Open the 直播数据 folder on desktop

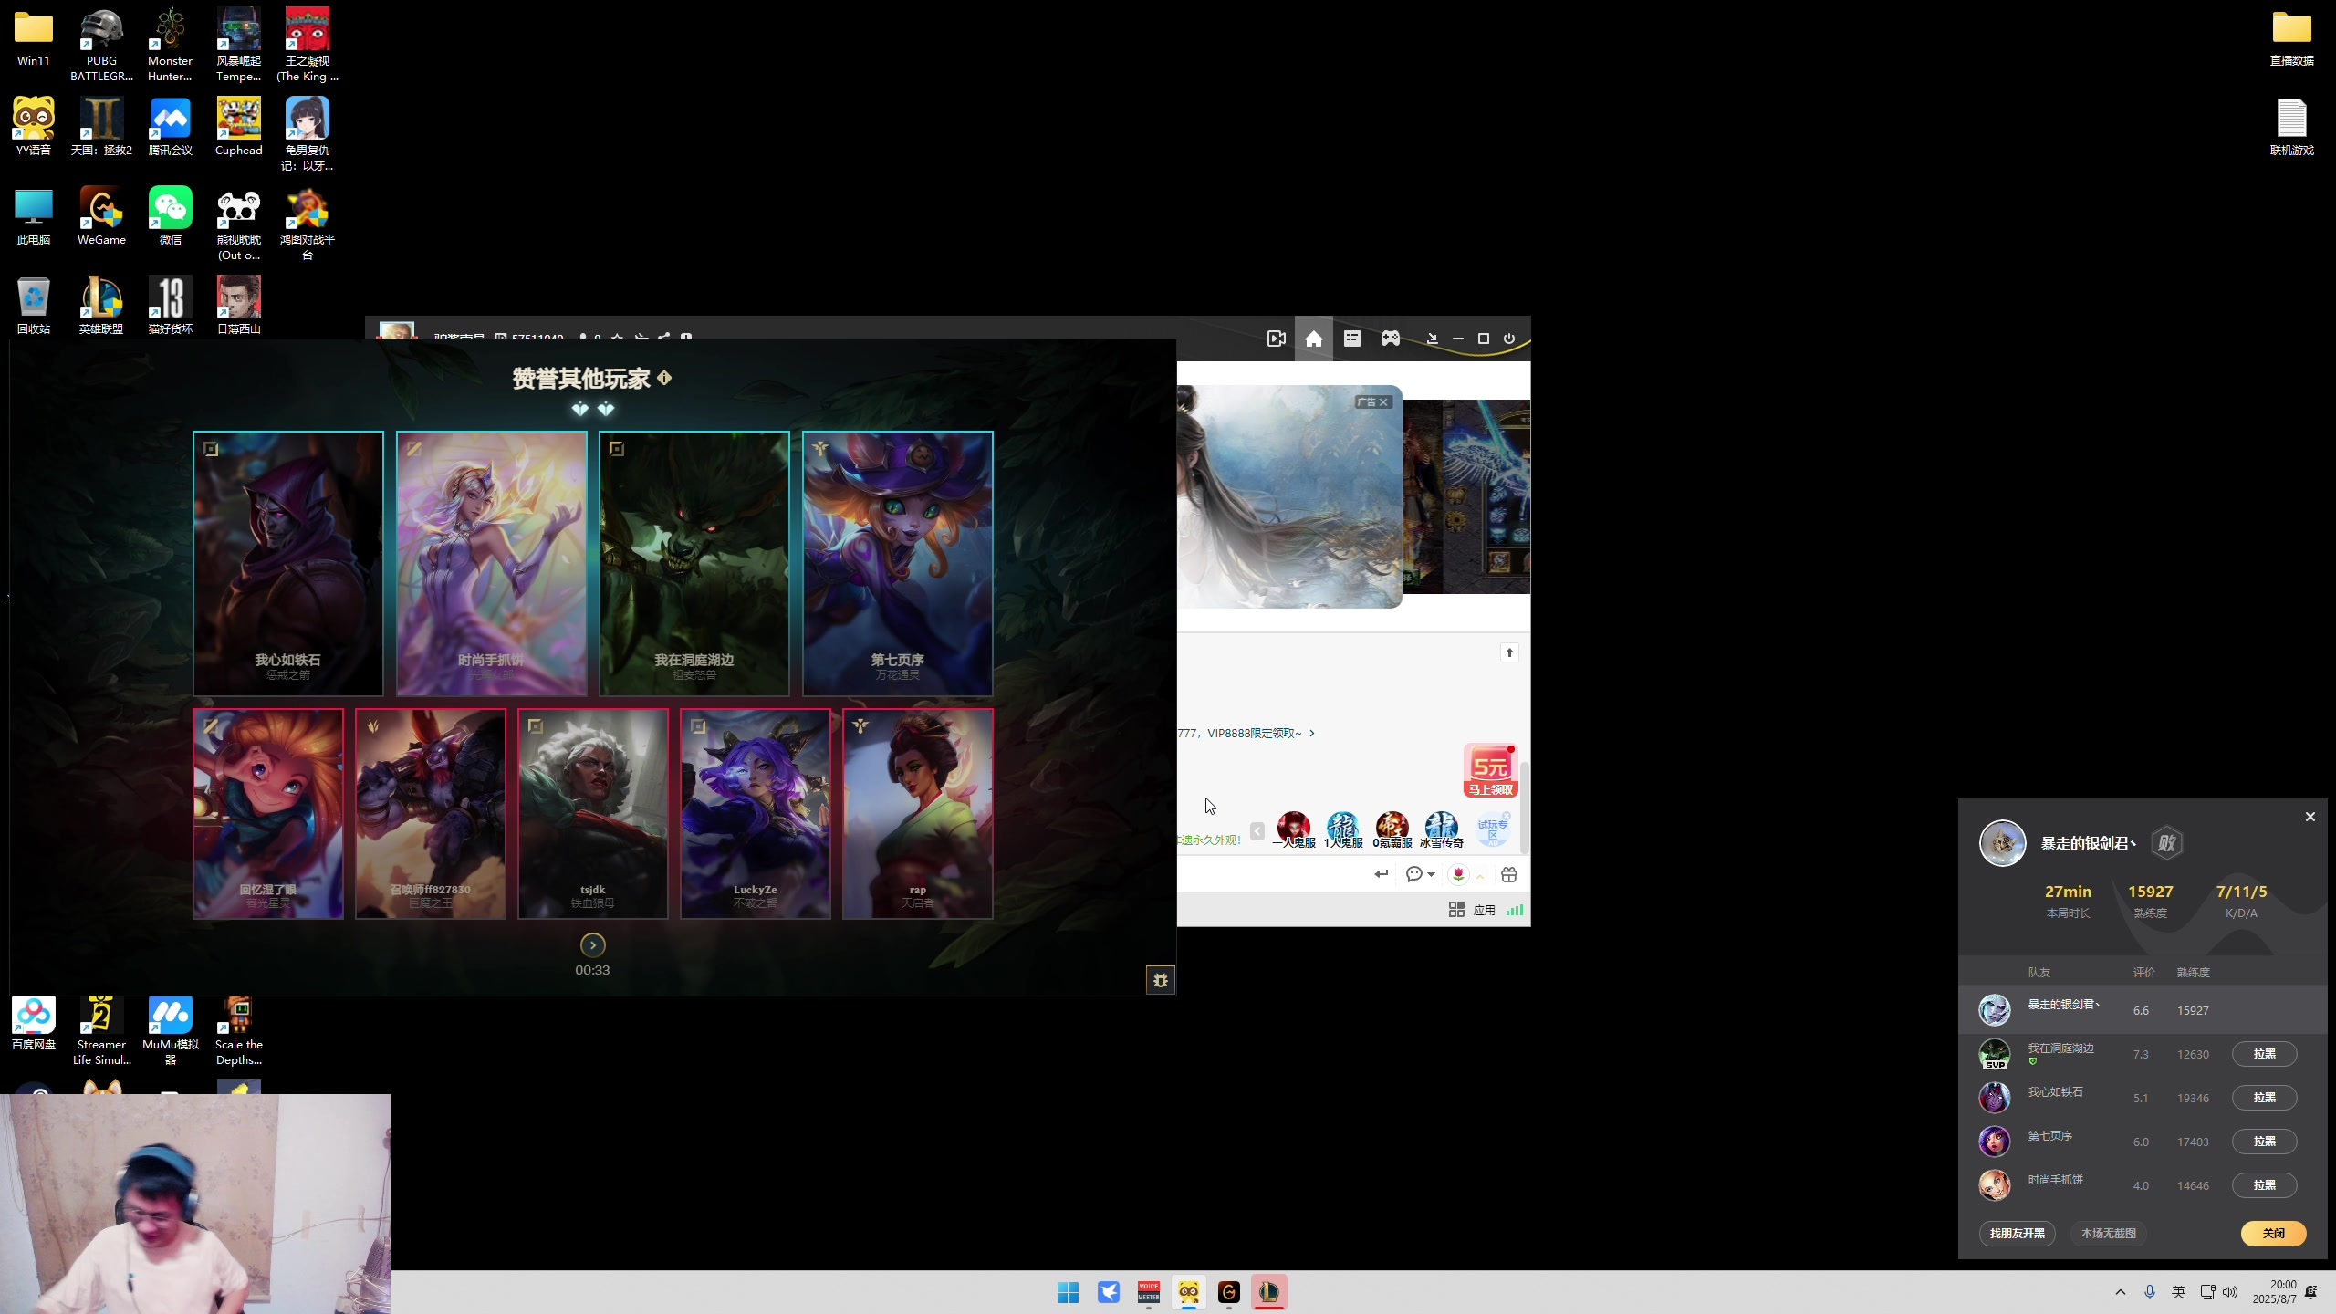pyautogui.click(x=2291, y=37)
